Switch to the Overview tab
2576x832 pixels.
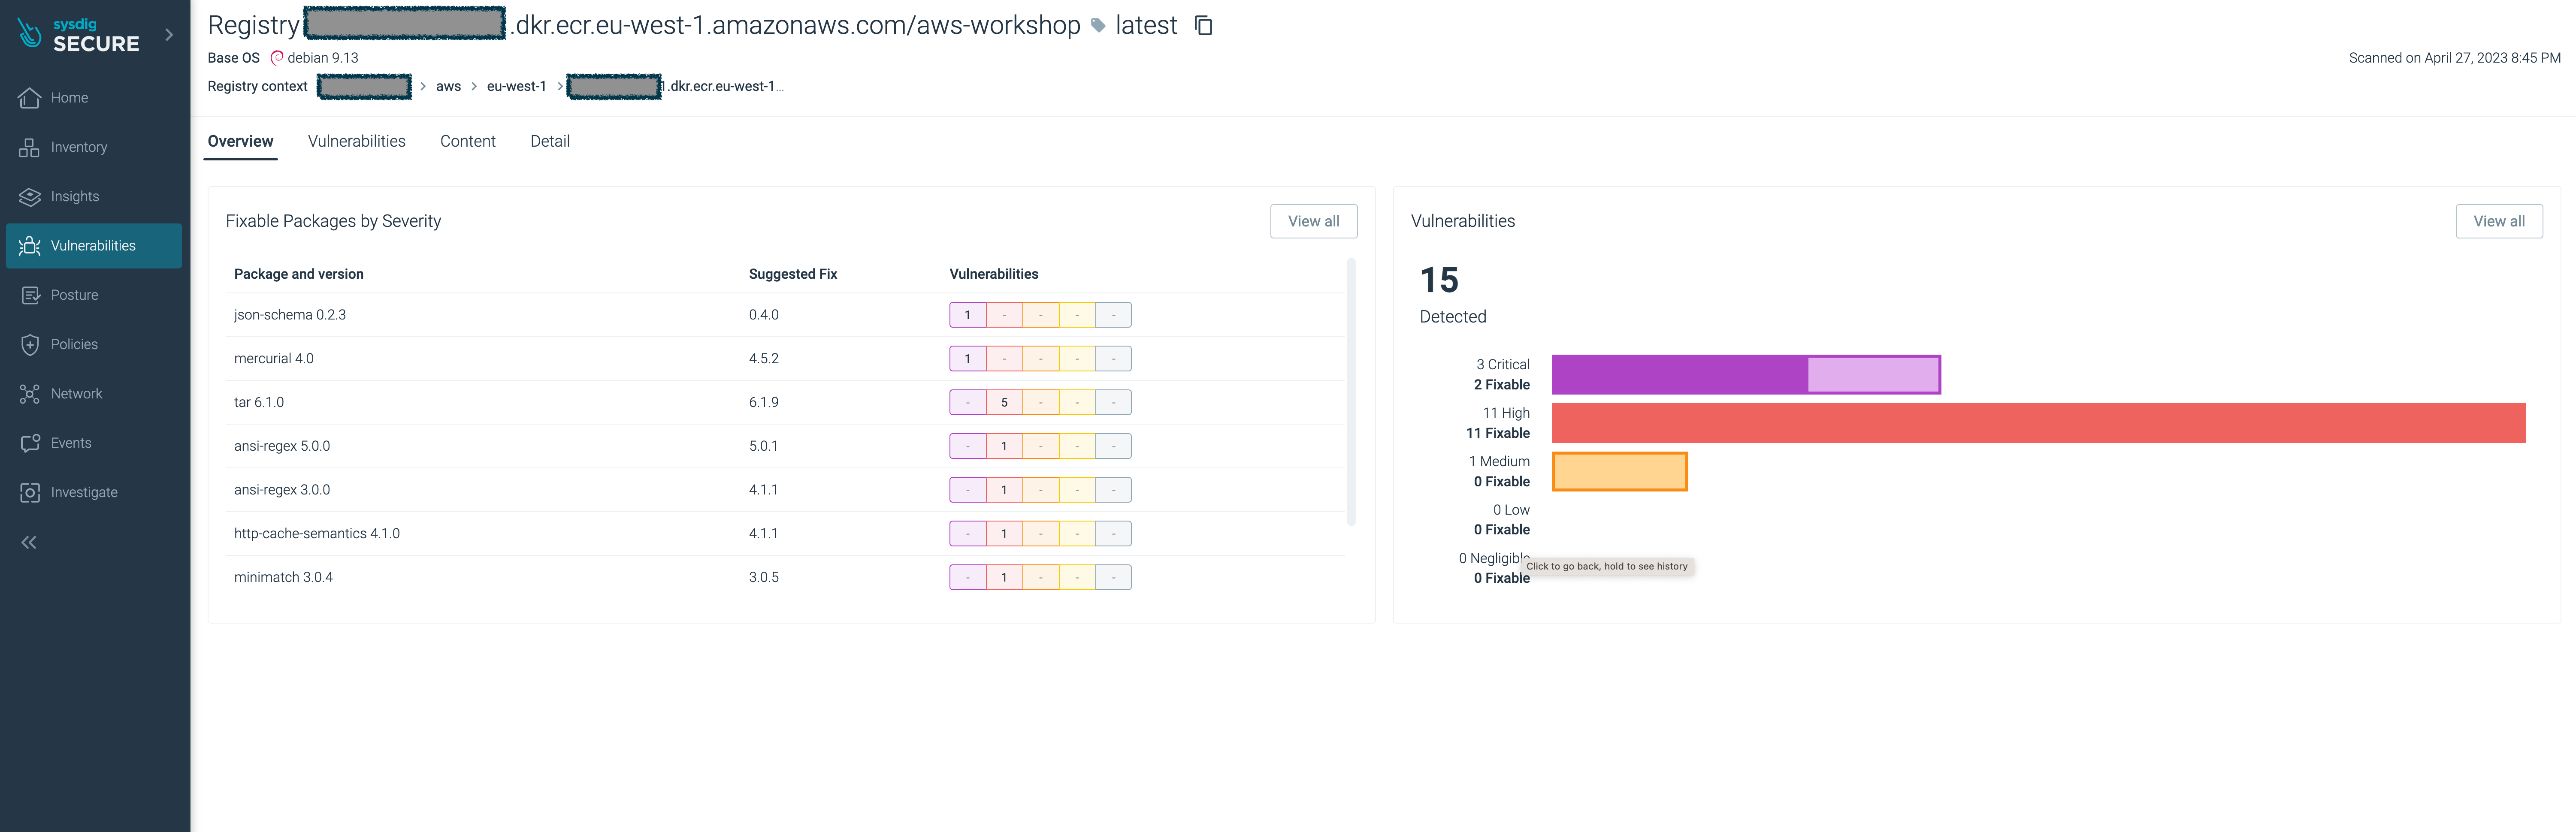[240, 142]
